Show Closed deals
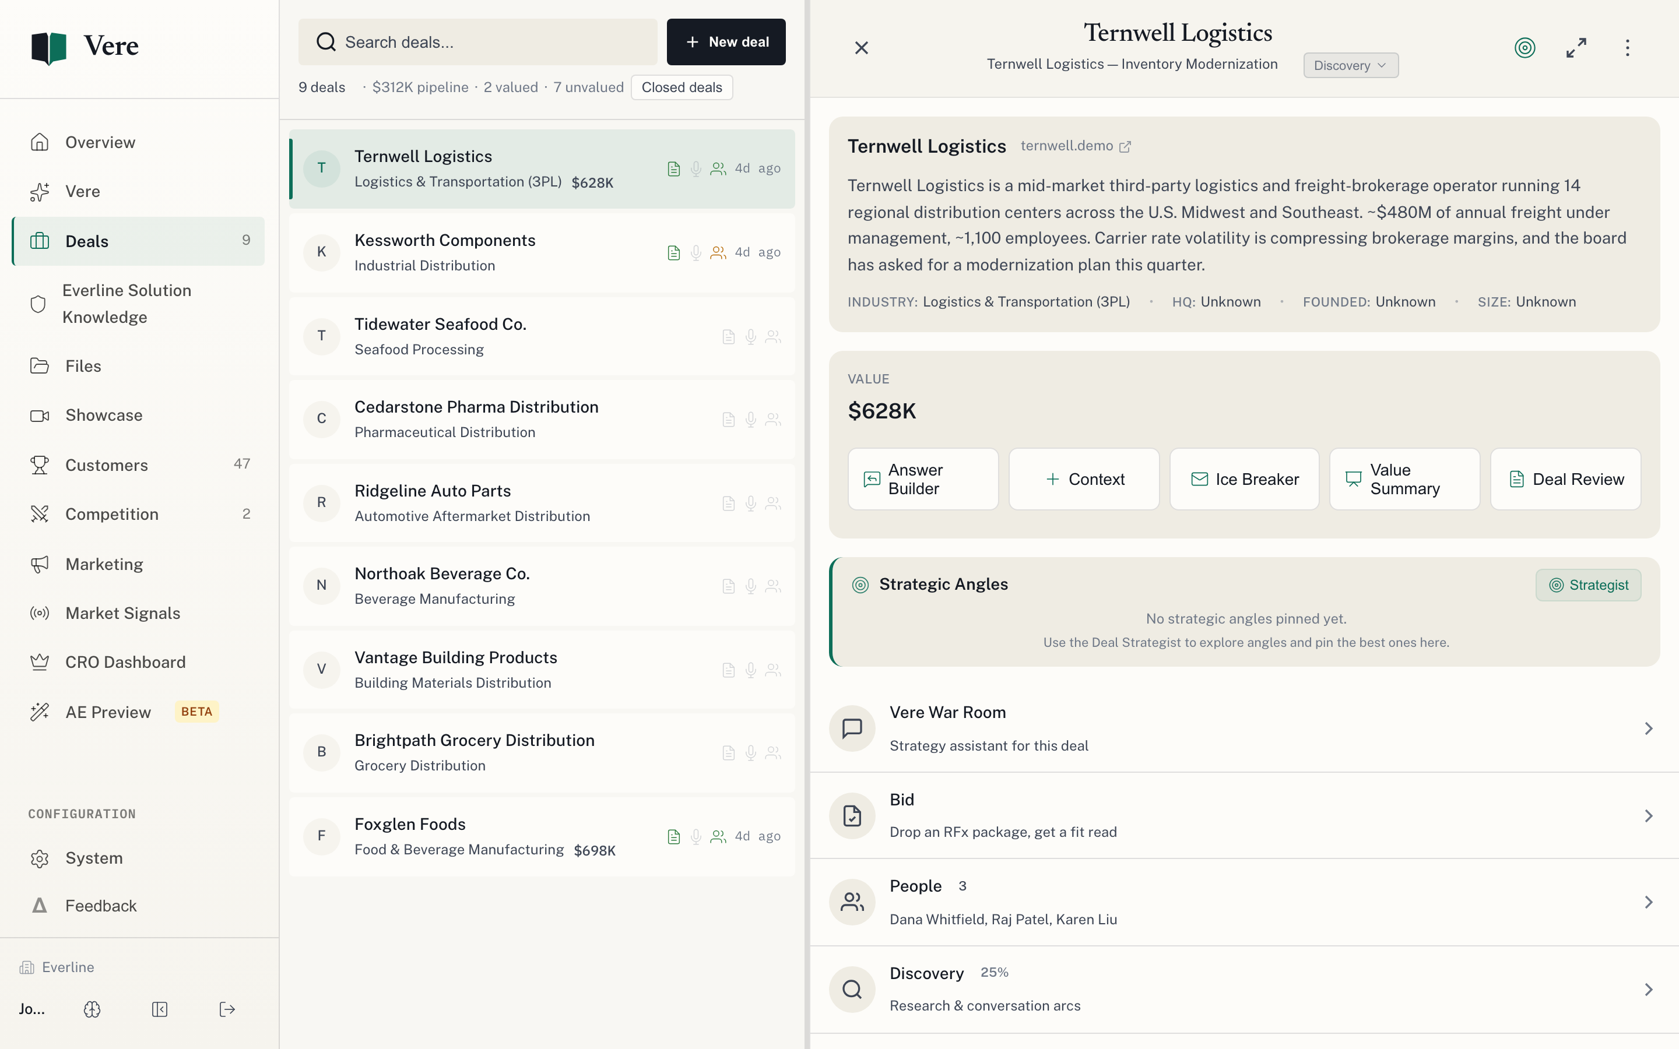Screen dimensions: 1679x1049 click(682, 87)
